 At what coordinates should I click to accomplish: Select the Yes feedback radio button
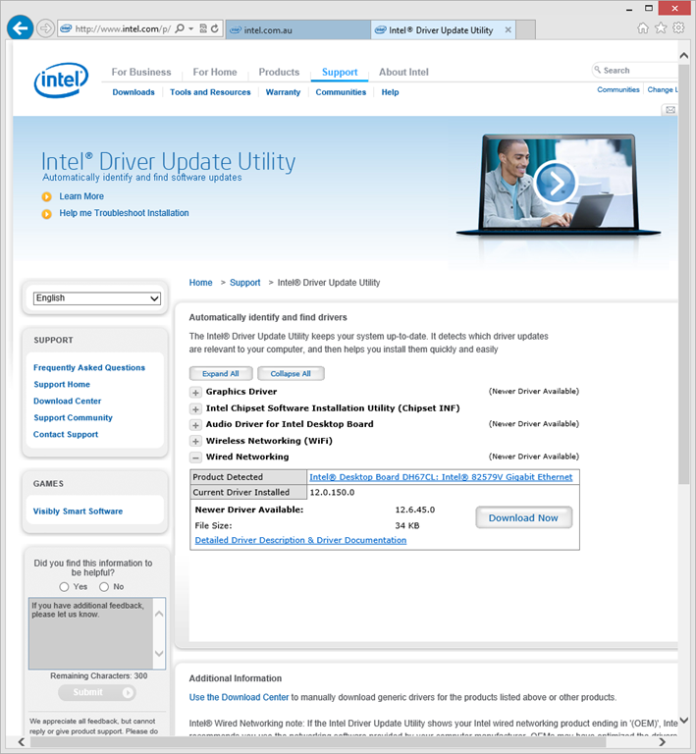coord(65,586)
